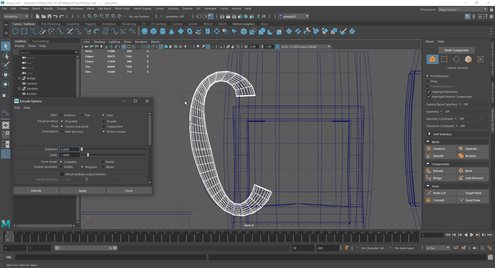Switch to the Poly Modeling shelf tab
This screenshot has height=268, width=495.
pyautogui.click(x=51, y=24)
